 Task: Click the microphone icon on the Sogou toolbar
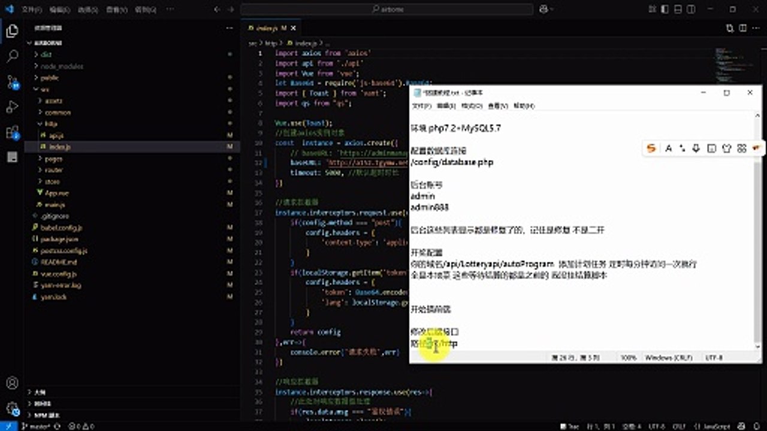pos(696,148)
